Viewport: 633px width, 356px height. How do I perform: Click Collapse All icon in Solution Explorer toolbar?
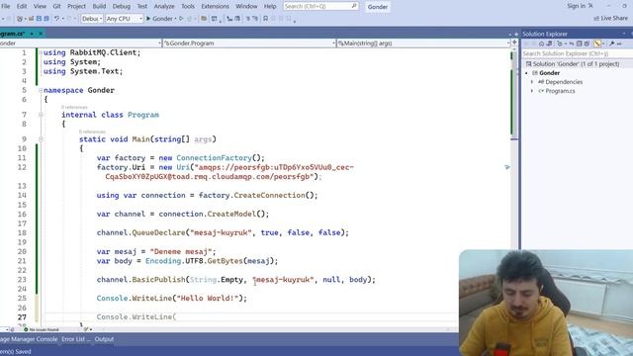pyautogui.click(x=580, y=44)
